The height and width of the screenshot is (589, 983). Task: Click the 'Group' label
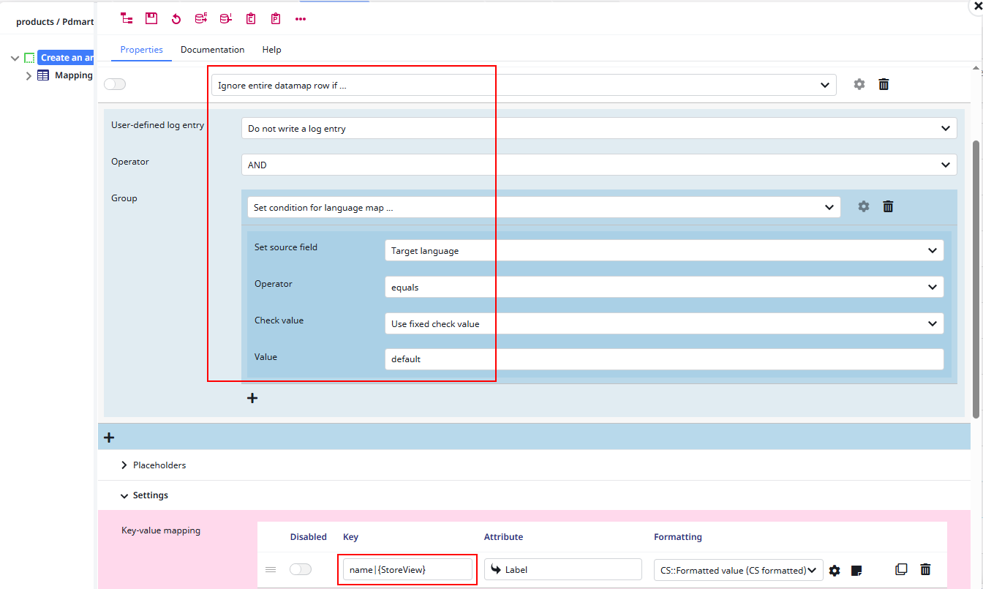click(x=124, y=198)
